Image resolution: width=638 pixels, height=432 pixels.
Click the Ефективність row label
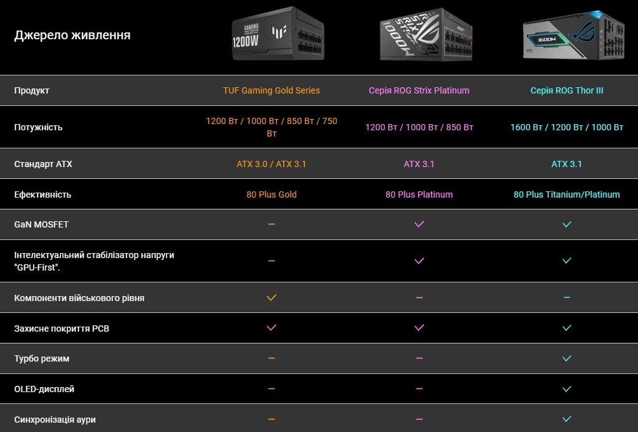point(43,194)
